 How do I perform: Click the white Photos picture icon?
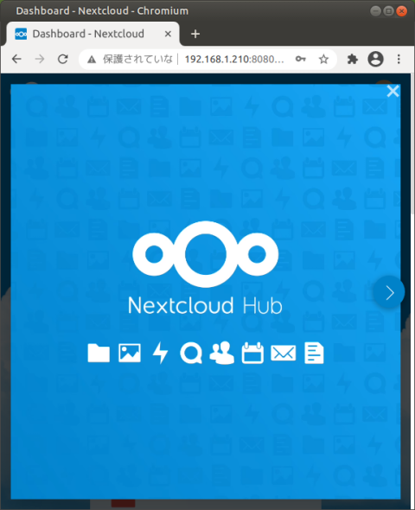(130, 353)
